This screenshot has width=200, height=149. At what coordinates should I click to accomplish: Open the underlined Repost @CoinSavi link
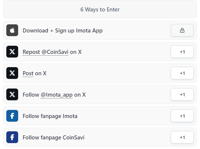[x=46, y=52]
